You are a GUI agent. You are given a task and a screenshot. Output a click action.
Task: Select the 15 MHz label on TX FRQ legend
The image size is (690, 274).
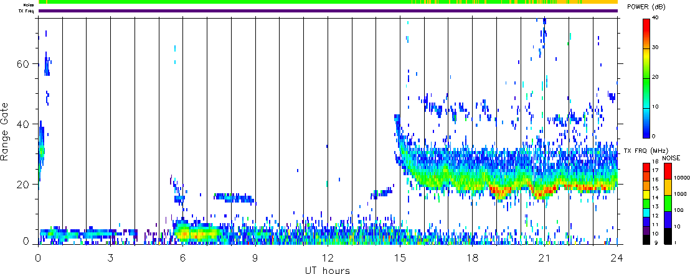pyautogui.click(x=656, y=188)
